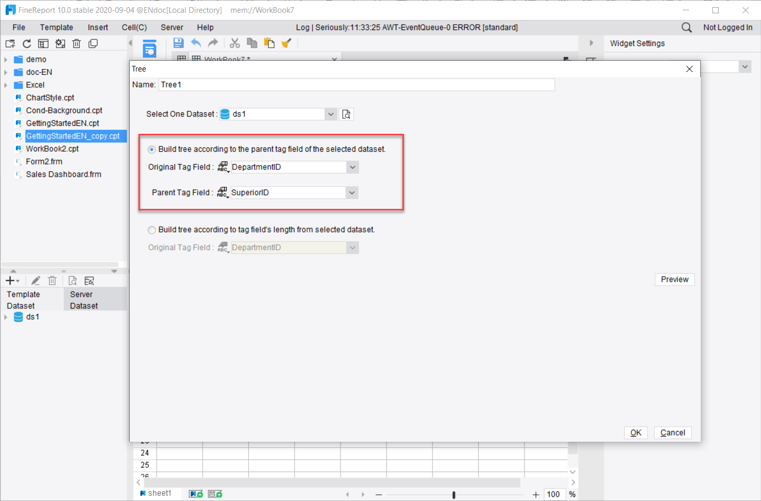Image resolution: width=761 pixels, height=501 pixels.
Task: Open the Server menu
Action: 172,27
